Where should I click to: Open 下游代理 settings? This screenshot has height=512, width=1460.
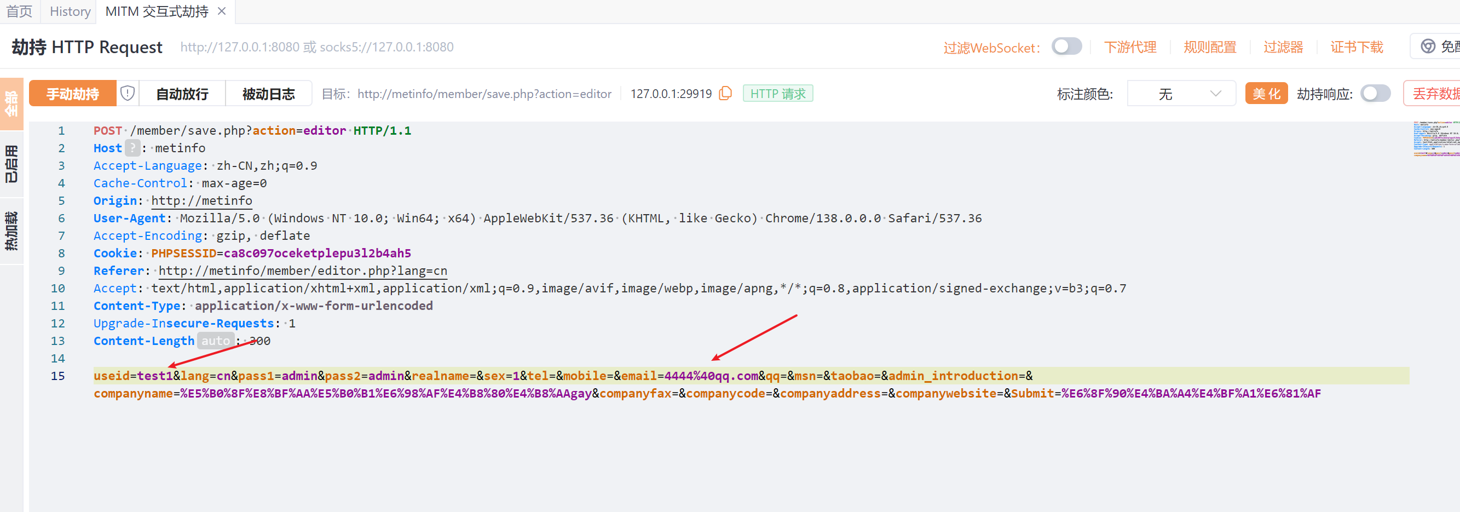coord(1129,47)
